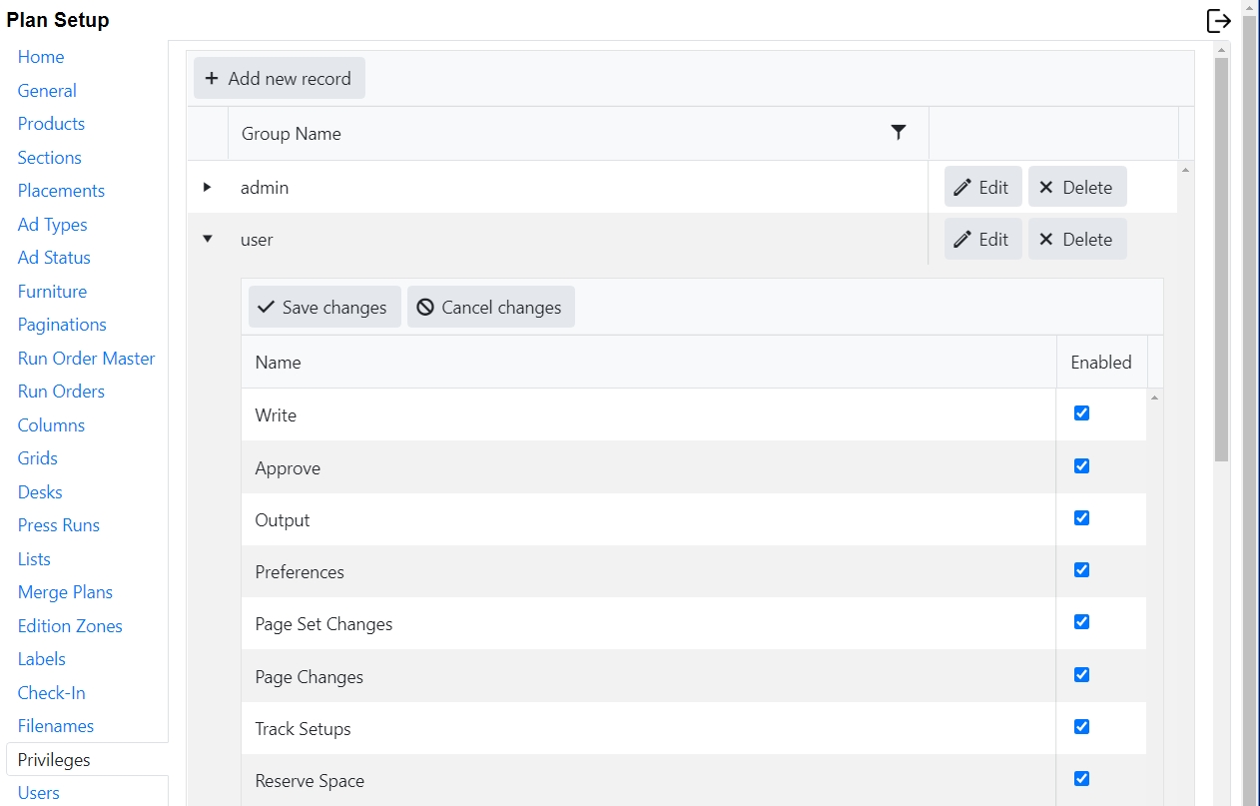Open the Products setup page
This screenshot has width=1260, height=806.
(51, 124)
